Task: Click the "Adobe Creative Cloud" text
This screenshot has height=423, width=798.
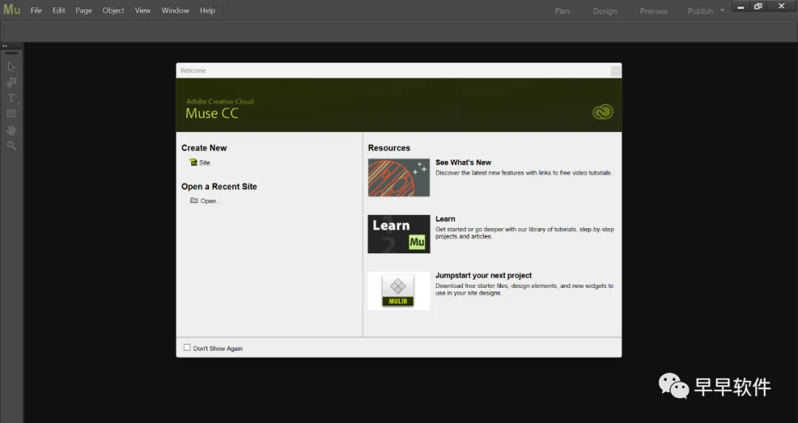Action: [x=220, y=101]
